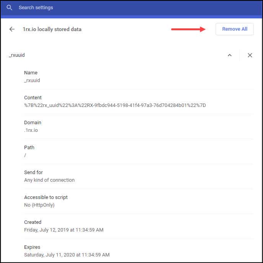Select 'No (HttpOnly)' value

pos(39,205)
